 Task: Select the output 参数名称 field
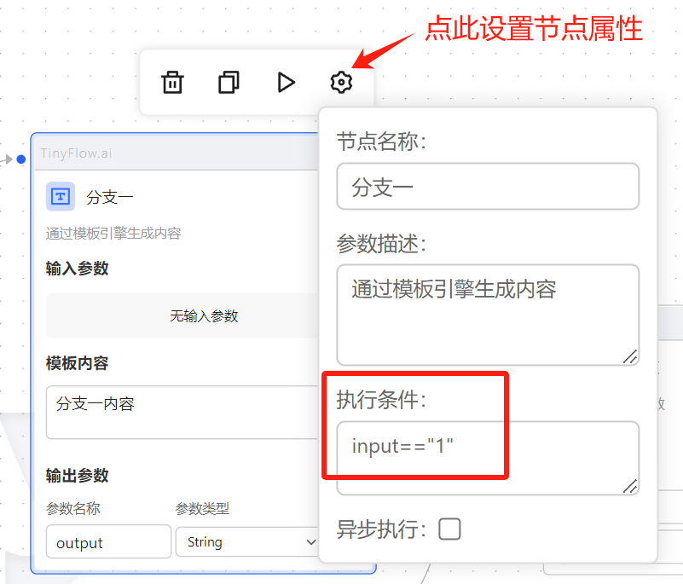point(108,542)
